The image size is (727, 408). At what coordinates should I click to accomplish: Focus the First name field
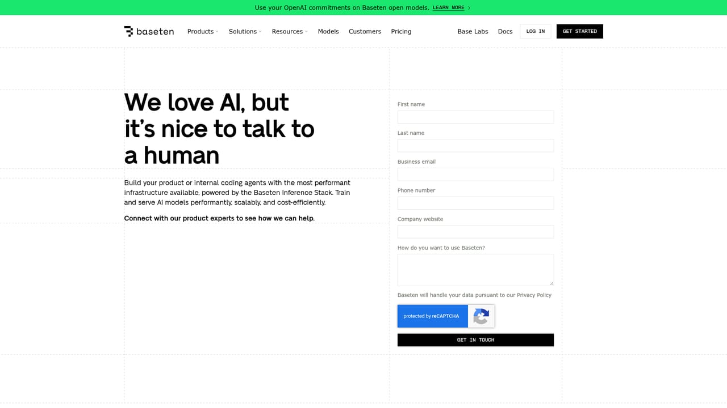point(475,117)
